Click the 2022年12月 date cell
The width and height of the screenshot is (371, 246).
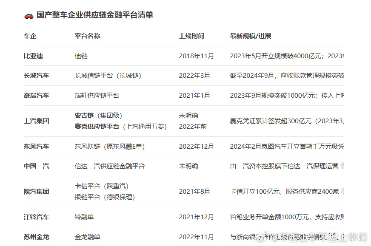[196, 147]
